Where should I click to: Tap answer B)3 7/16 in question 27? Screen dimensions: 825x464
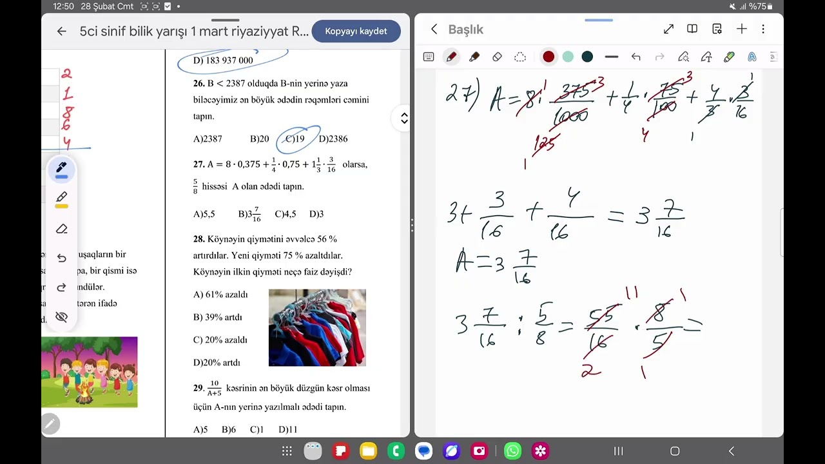click(249, 213)
